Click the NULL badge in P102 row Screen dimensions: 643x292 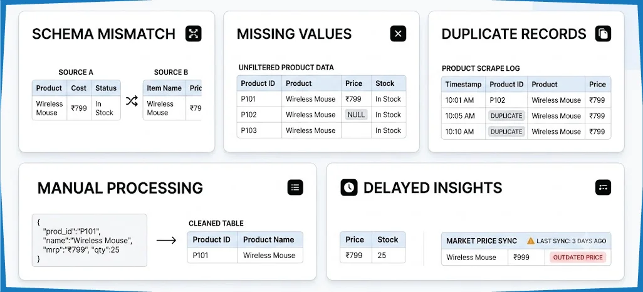click(356, 115)
